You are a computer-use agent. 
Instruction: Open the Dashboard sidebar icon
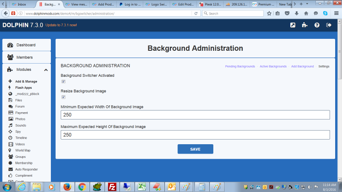10,45
